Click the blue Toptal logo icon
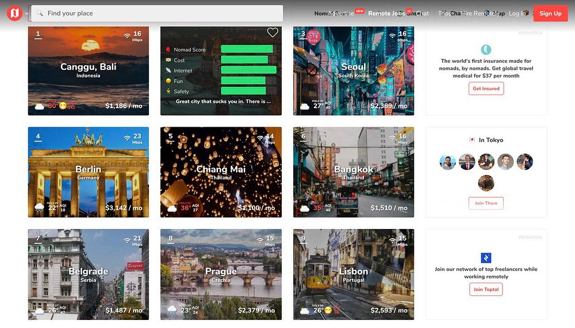The width and height of the screenshot is (575, 328). (486, 258)
